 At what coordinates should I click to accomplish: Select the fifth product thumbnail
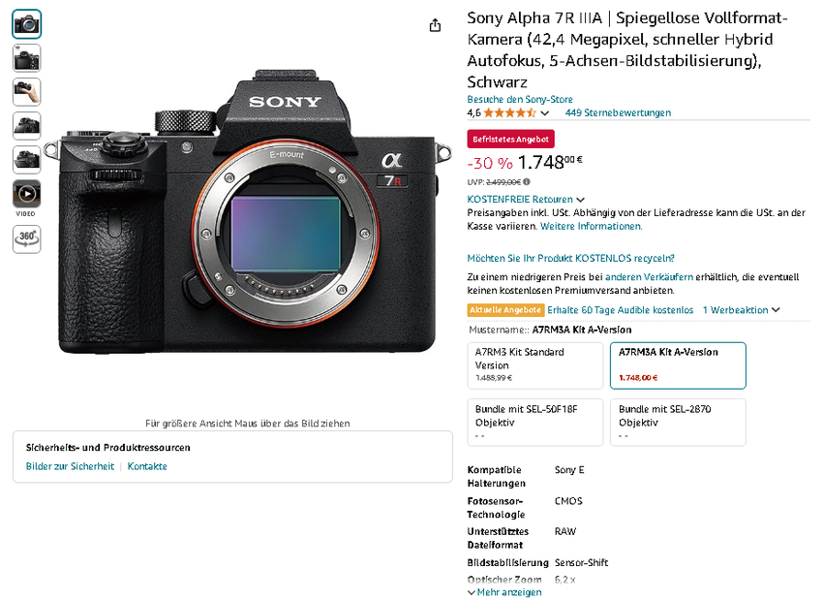click(26, 159)
